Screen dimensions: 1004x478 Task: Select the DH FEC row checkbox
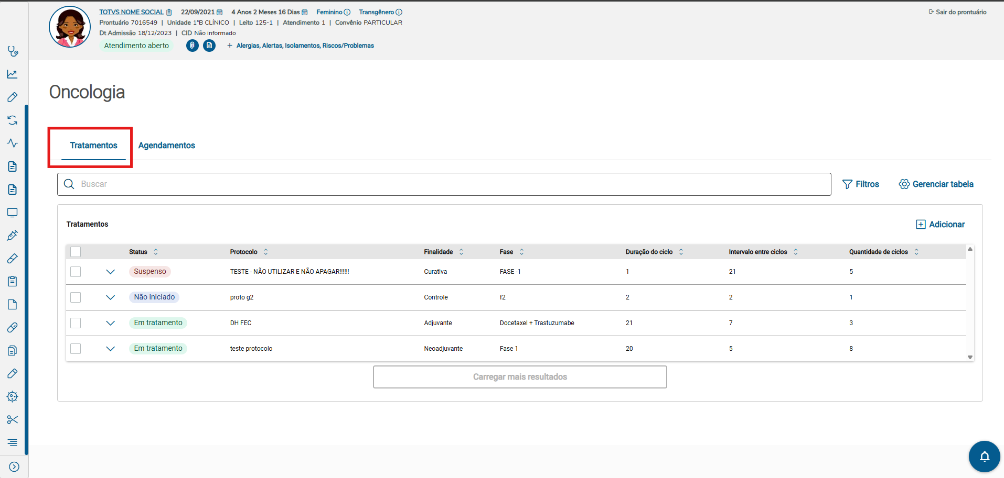point(76,323)
